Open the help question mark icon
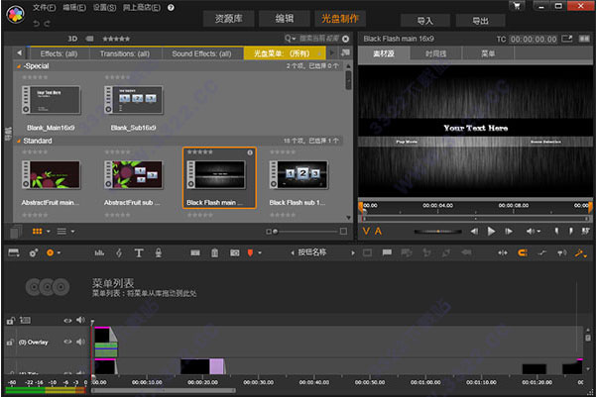The height and width of the screenshot is (397, 596). [x=171, y=8]
